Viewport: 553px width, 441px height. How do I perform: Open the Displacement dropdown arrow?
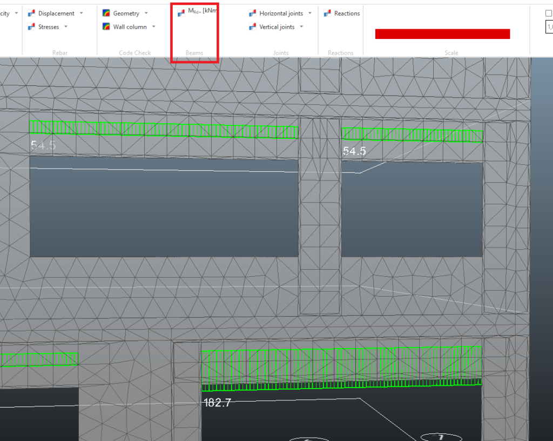click(x=82, y=14)
